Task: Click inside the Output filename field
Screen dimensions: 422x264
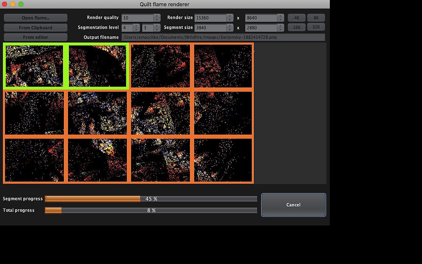Action: coord(223,37)
